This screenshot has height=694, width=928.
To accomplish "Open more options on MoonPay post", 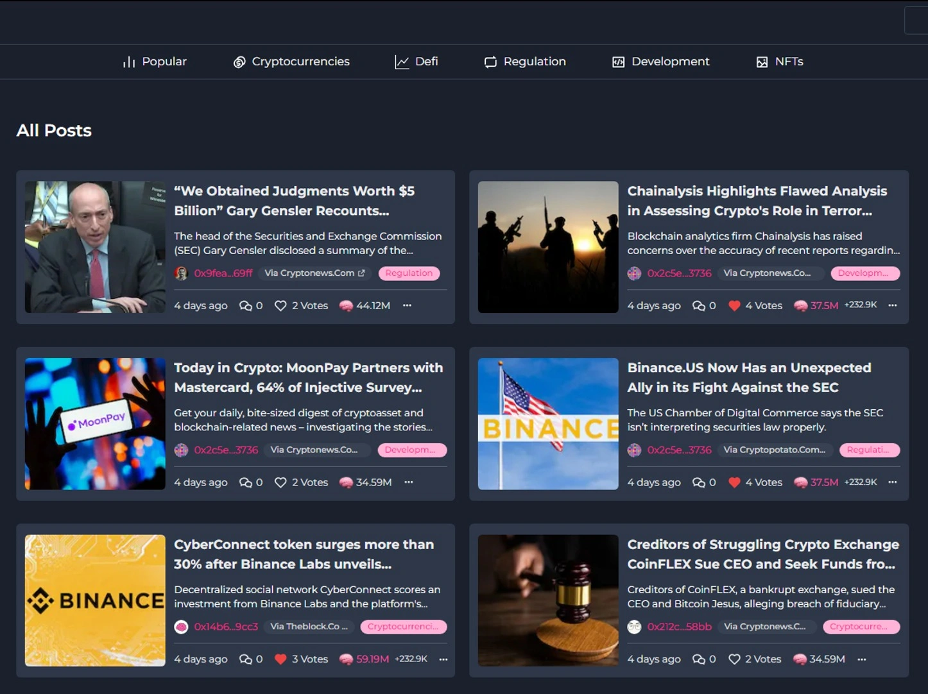I will (409, 482).
